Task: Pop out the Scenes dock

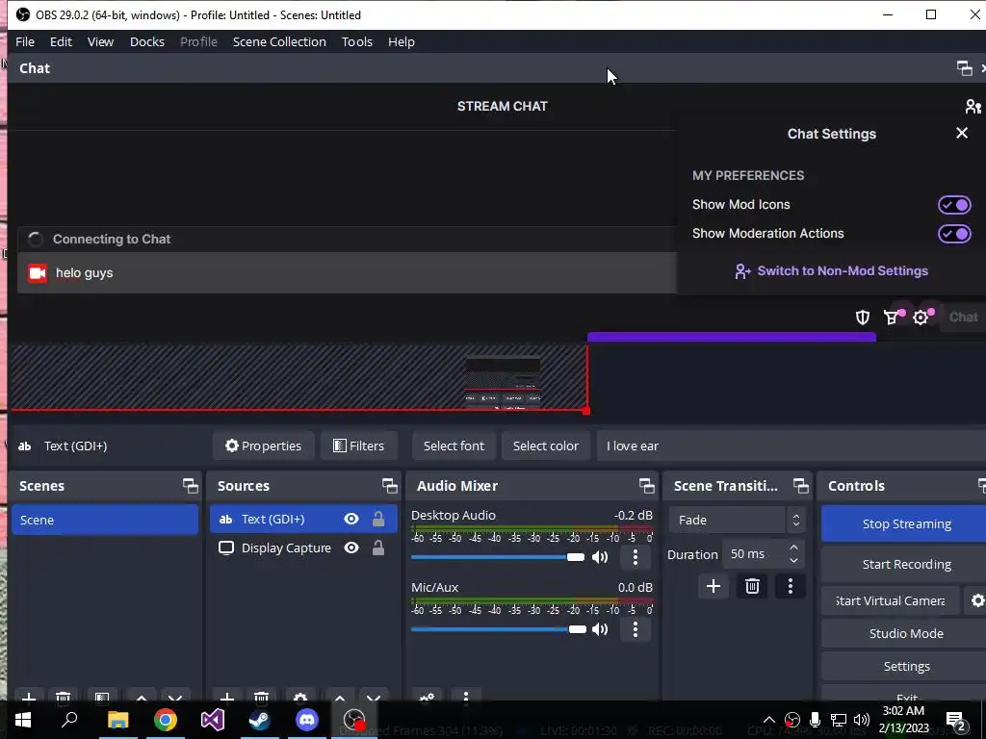Action: (190, 486)
